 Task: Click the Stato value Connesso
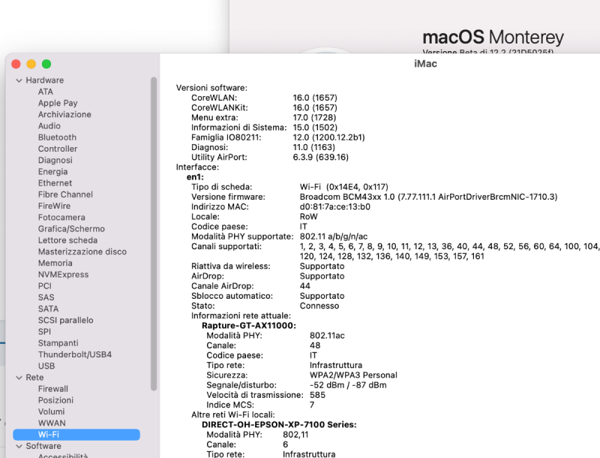[x=319, y=306]
